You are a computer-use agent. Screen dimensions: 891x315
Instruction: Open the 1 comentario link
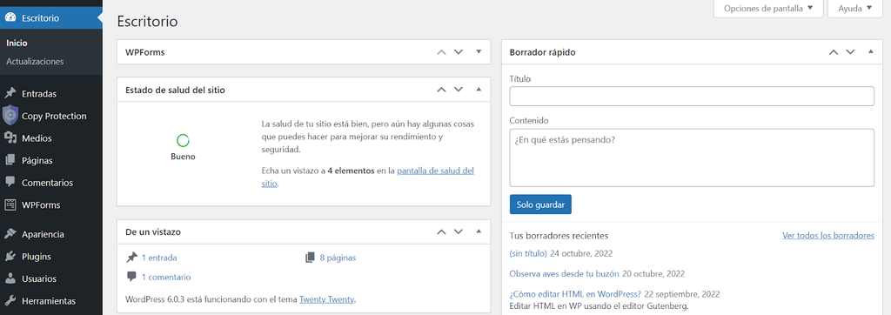pos(166,277)
